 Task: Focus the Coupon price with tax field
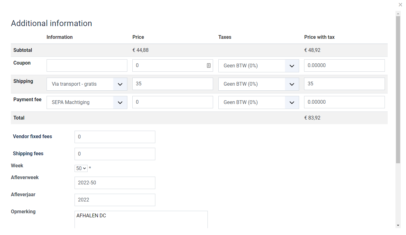344,66
